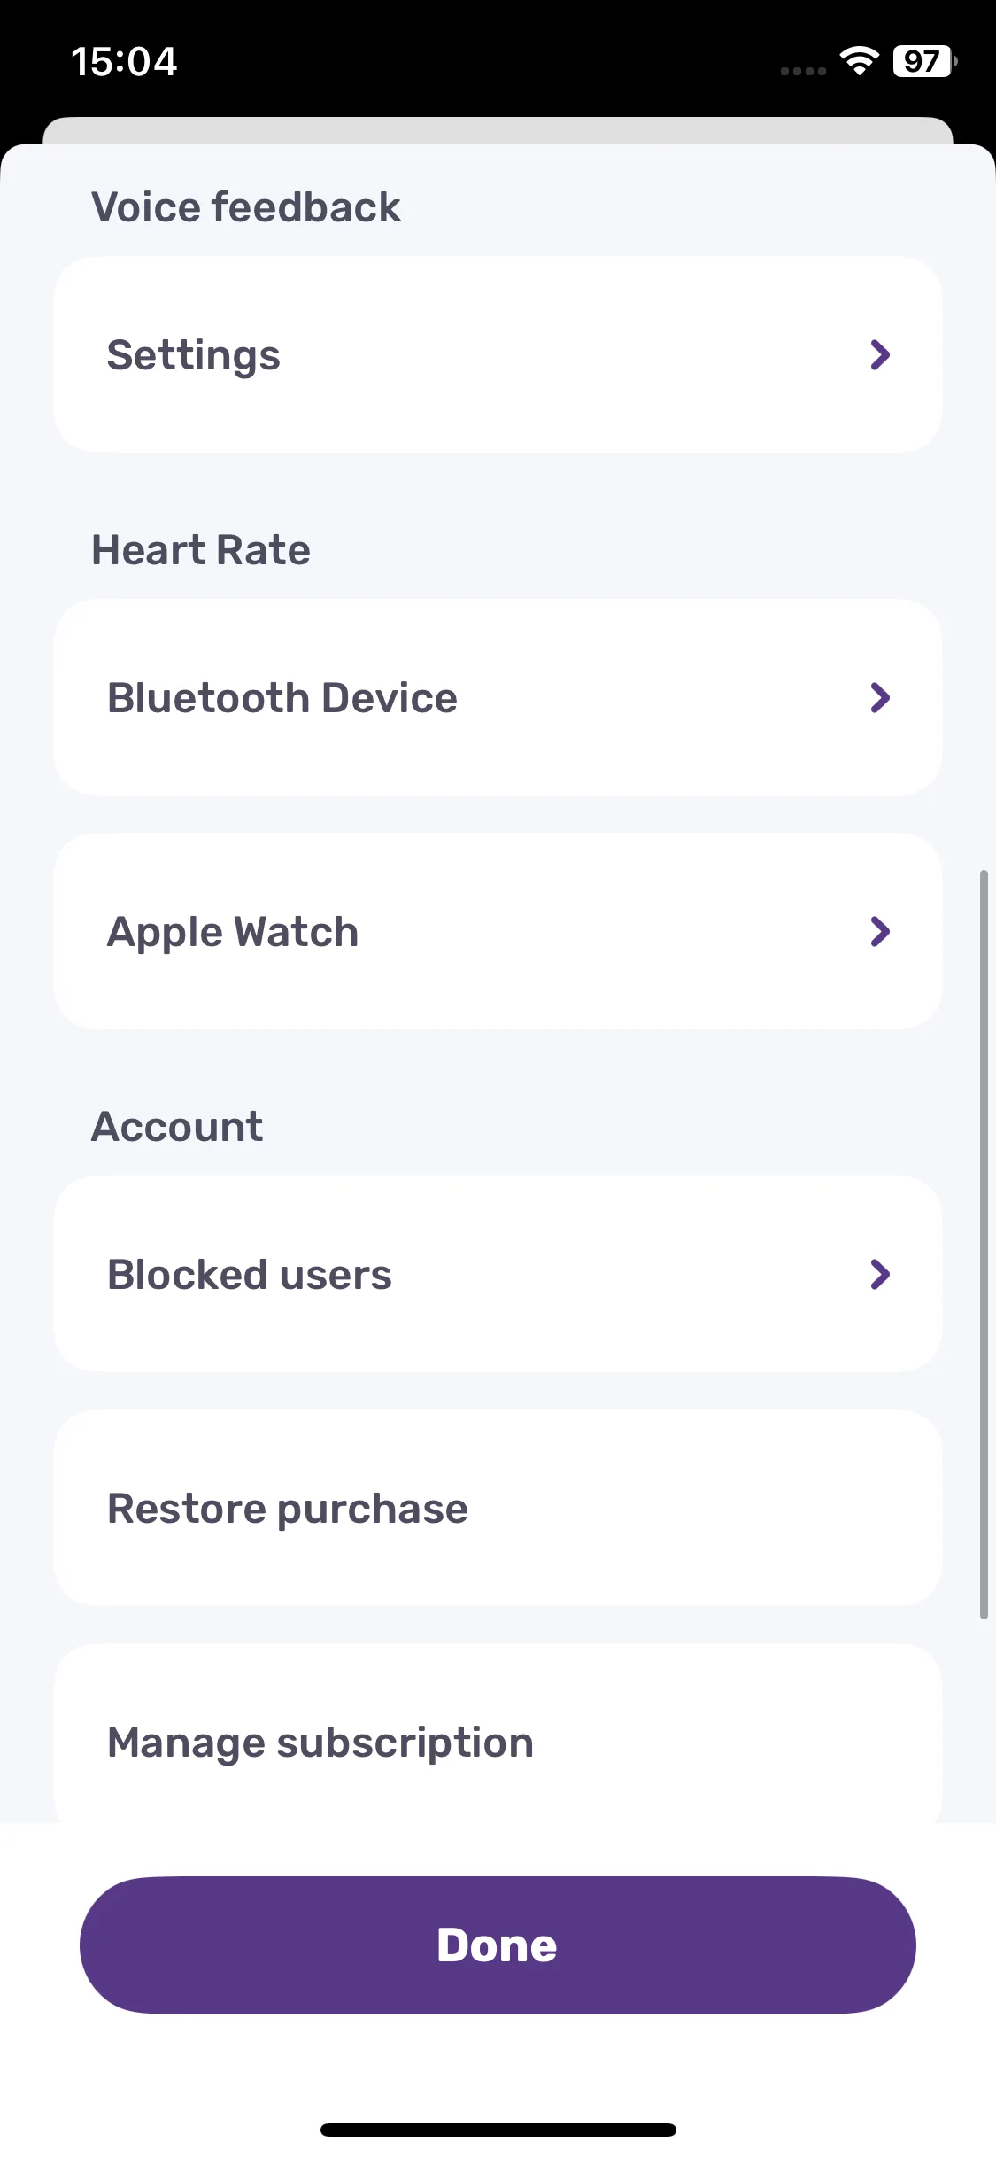Tap the Heart Rate section header
Viewport: 996px width, 2158px height.
(x=201, y=550)
